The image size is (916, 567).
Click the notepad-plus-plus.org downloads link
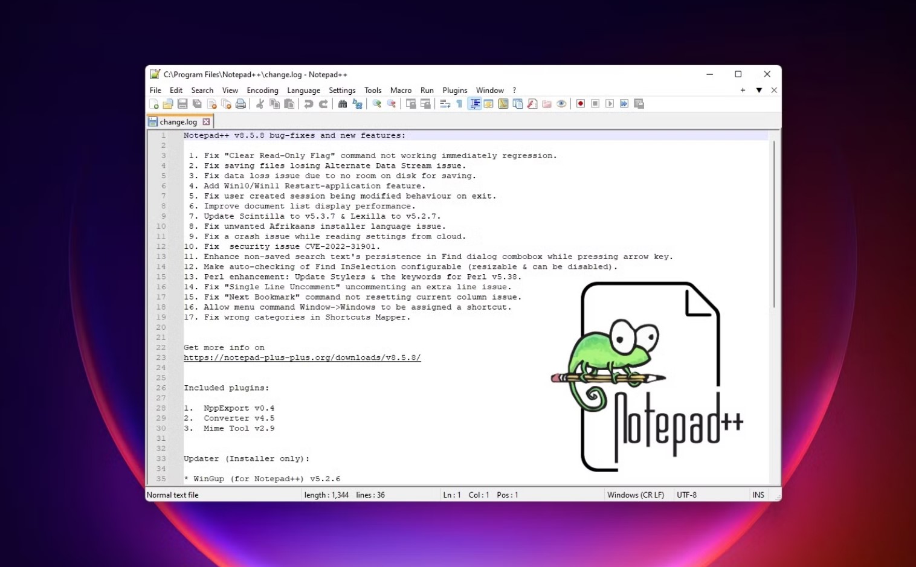tap(302, 357)
